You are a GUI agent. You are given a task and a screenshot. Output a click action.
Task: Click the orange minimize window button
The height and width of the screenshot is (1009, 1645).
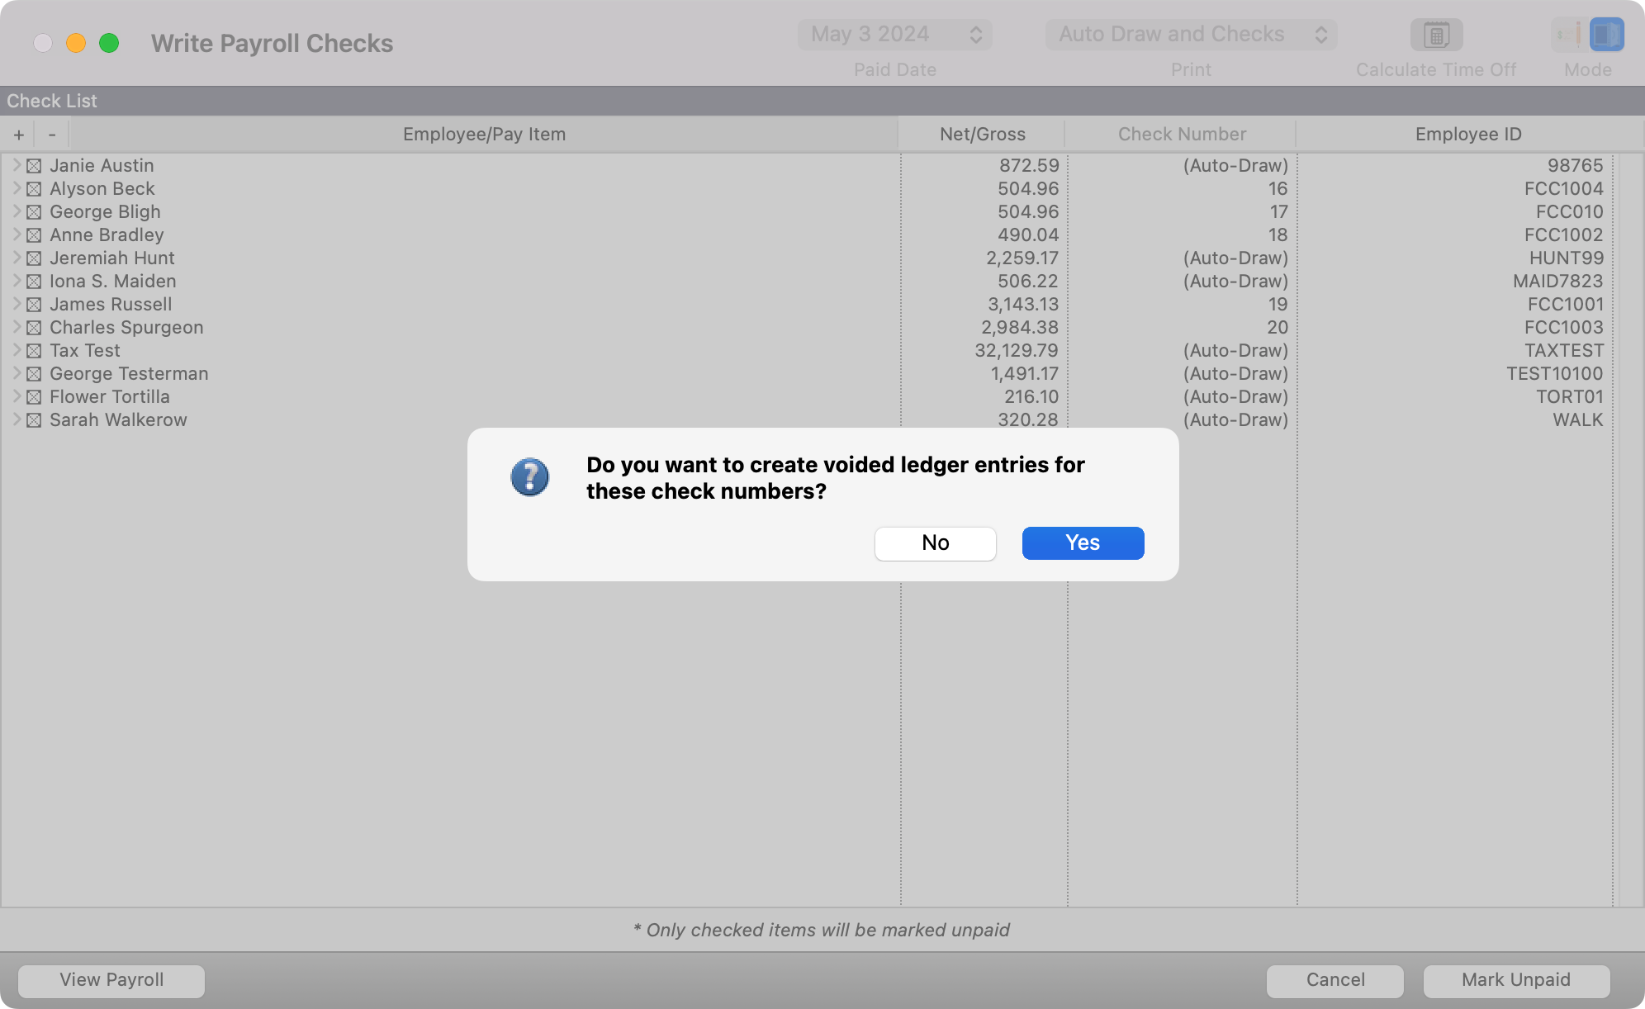(76, 43)
